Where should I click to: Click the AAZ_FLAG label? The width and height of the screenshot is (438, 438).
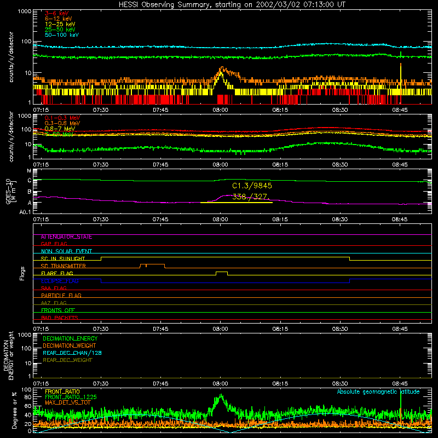coord(54,303)
